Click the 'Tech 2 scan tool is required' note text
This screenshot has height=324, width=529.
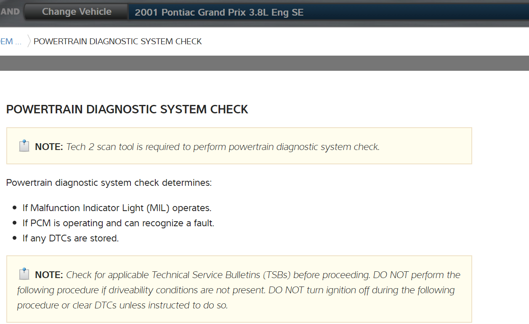click(223, 147)
